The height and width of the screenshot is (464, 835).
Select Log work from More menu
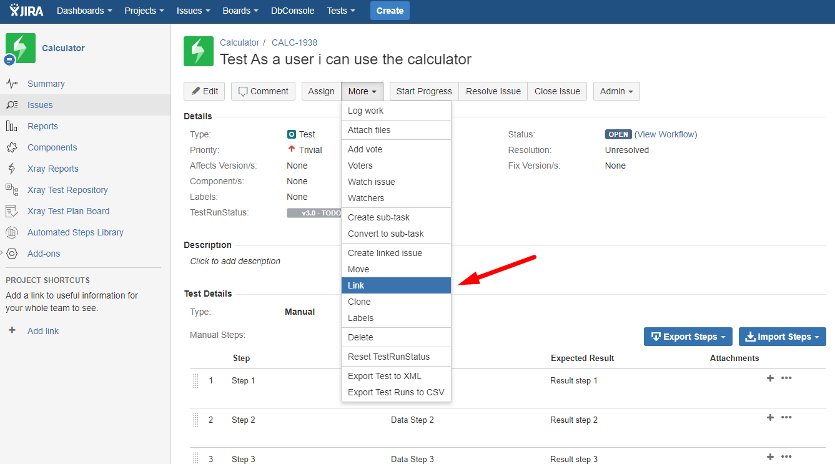coord(396,111)
